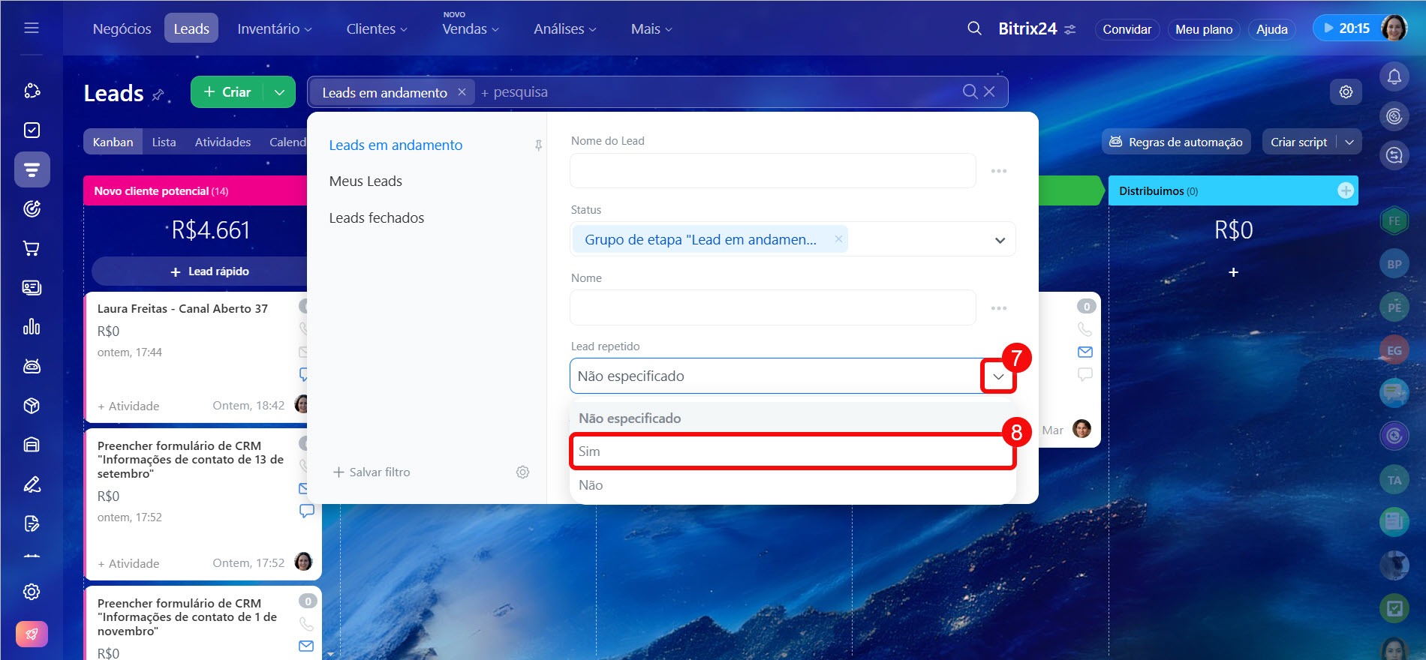The width and height of the screenshot is (1426, 660).
Task: Click the hamburger menu icon
Action: [32, 28]
